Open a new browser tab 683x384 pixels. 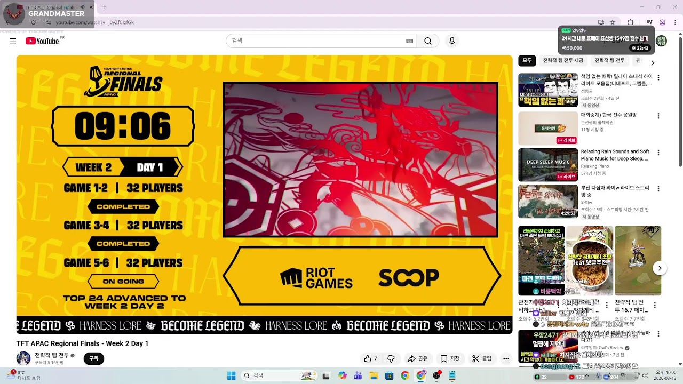click(104, 7)
